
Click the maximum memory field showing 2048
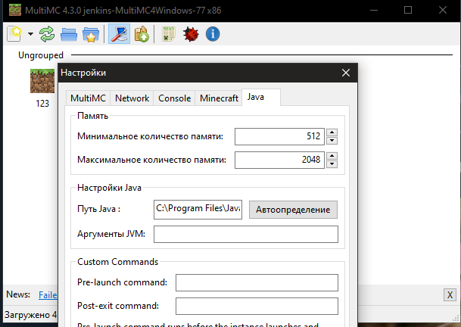point(279,160)
